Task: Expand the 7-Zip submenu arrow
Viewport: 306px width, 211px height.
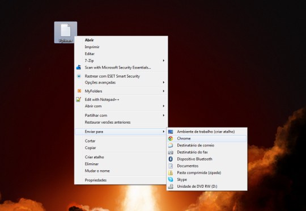Action: pyautogui.click(x=164, y=61)
